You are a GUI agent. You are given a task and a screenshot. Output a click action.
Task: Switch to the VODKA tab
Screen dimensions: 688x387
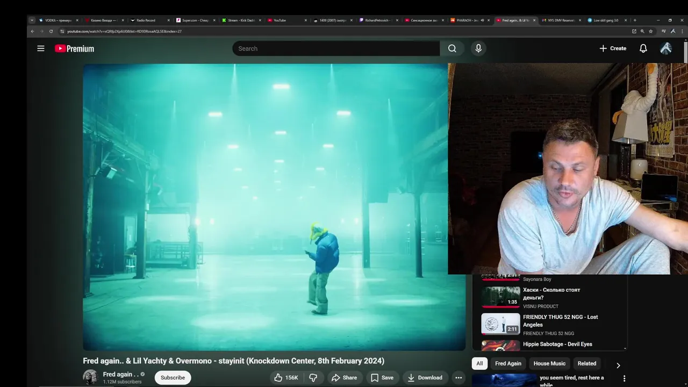[x=58, y=20]
